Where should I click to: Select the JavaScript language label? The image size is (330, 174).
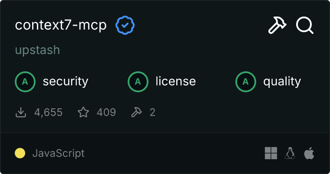(x=58, y=153)
